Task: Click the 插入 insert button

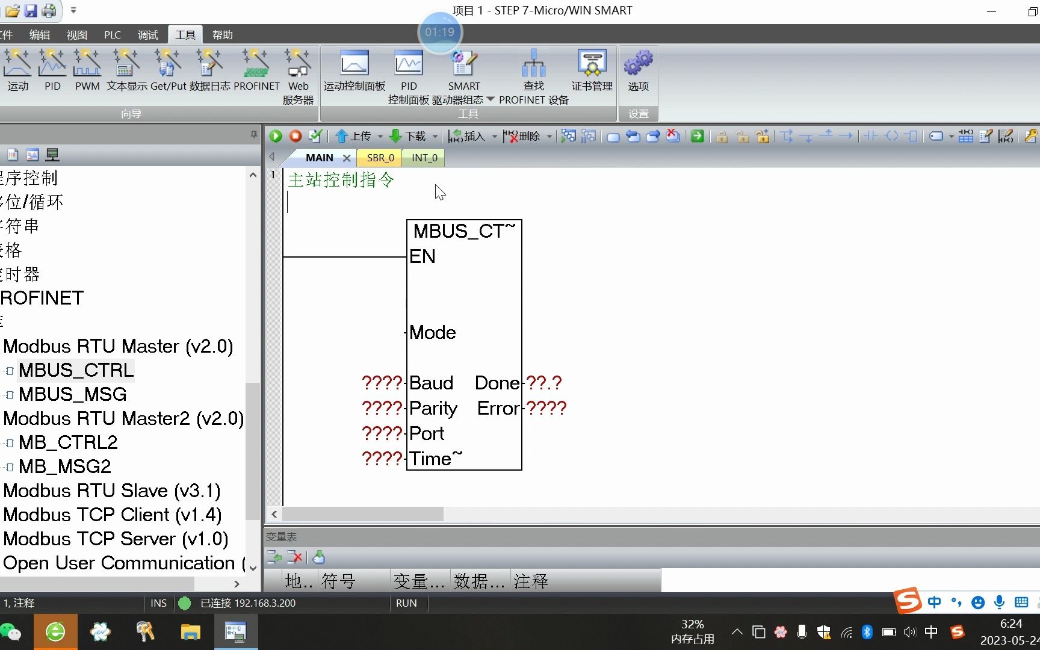Action: coord(466,136)
